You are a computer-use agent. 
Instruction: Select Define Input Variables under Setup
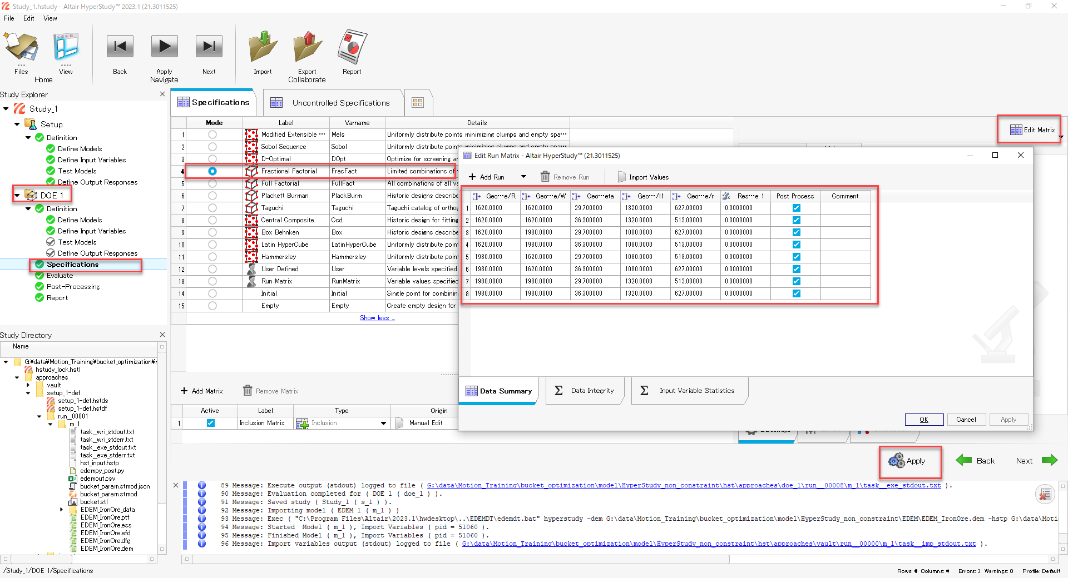(91, 160)
